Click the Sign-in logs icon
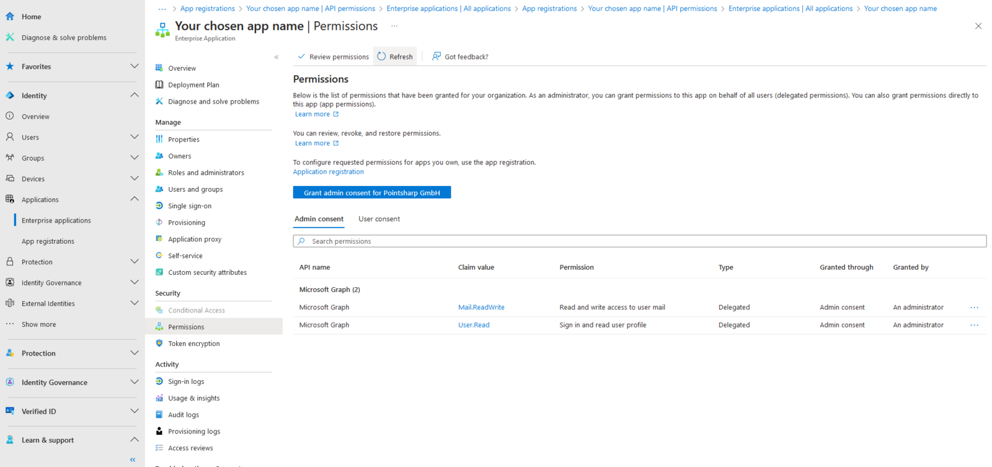992x467 pixels. click(x=159, y=381)
